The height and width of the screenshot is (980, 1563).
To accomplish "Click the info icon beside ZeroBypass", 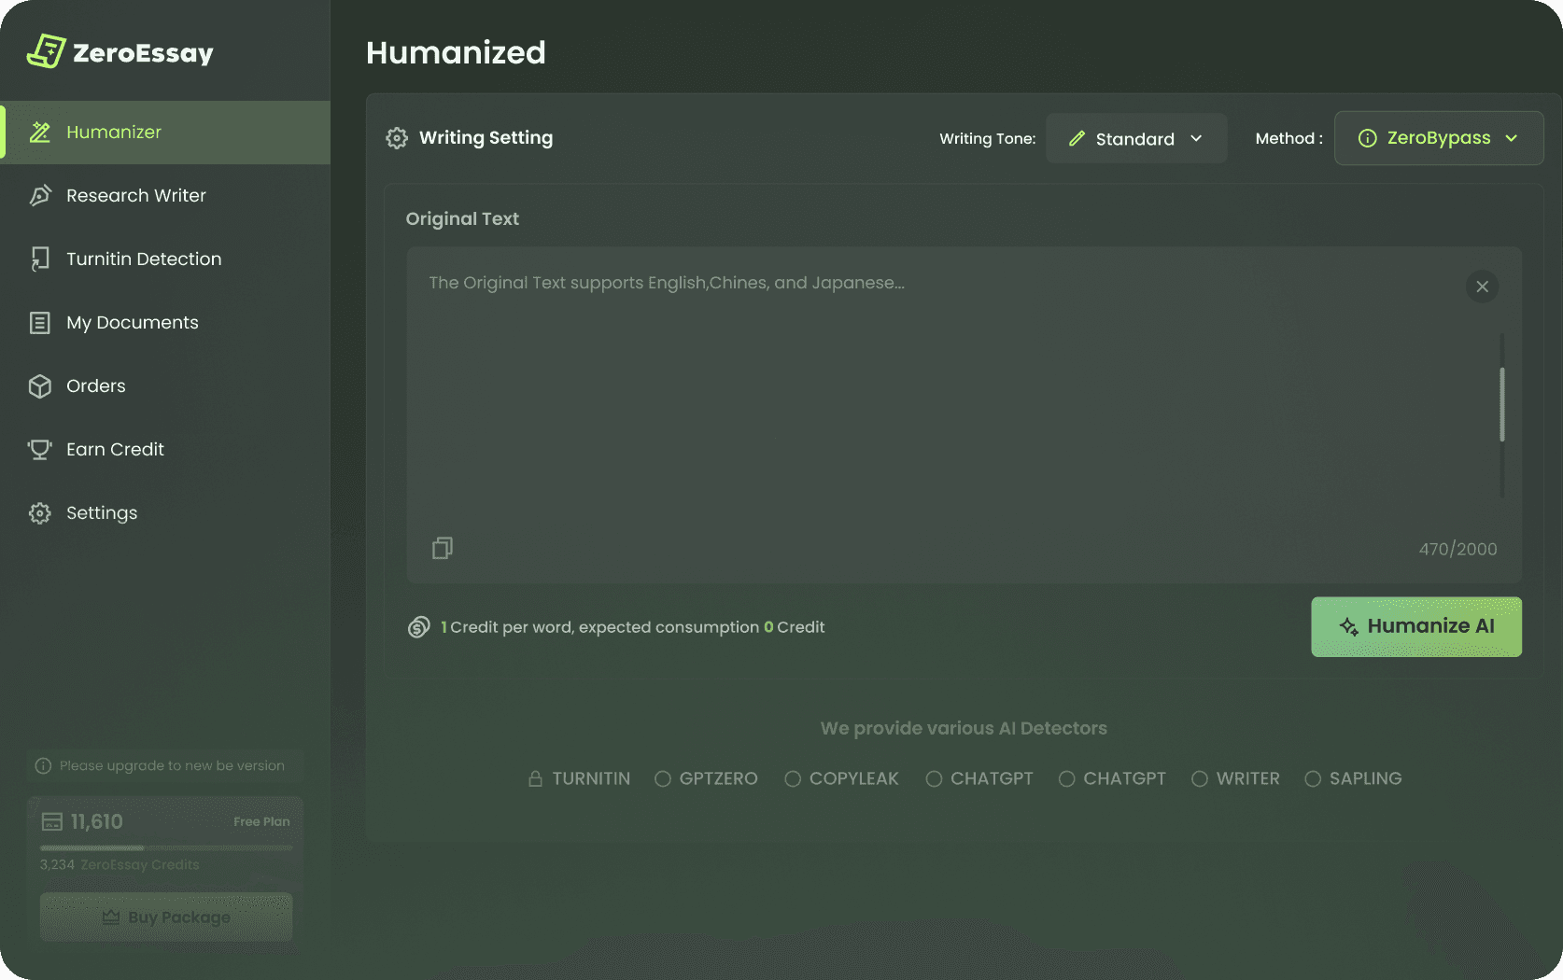I will pyautogui.click(x=1367, y=138).
